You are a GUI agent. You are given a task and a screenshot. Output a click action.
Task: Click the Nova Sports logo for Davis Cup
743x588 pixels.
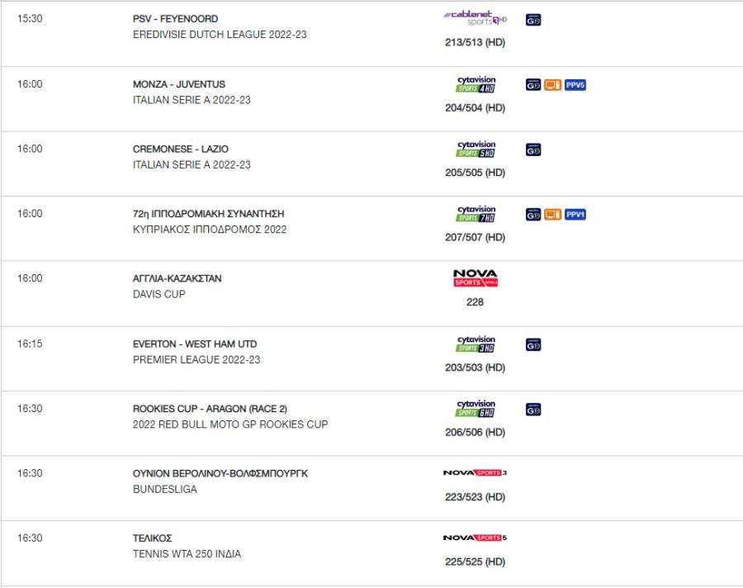(476, 277)
